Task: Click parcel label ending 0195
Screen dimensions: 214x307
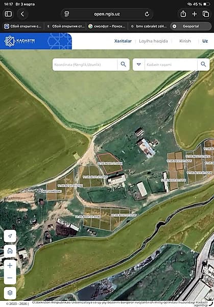Action: pos(124,215)
